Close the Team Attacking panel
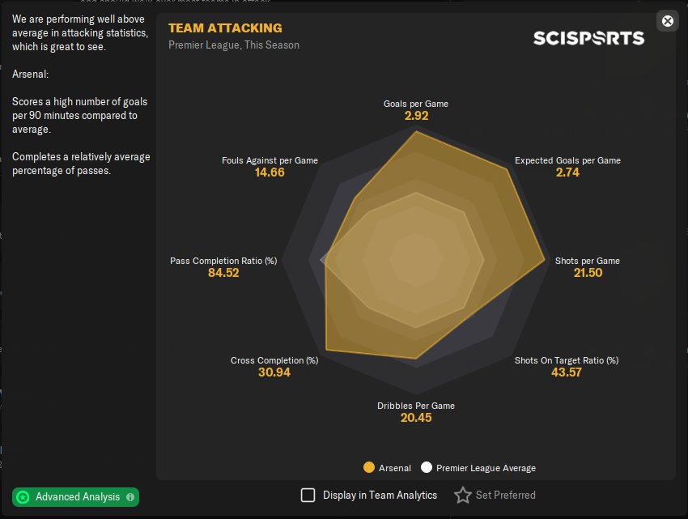The height and width of the screenshot is (519, 688). (667, 21)
